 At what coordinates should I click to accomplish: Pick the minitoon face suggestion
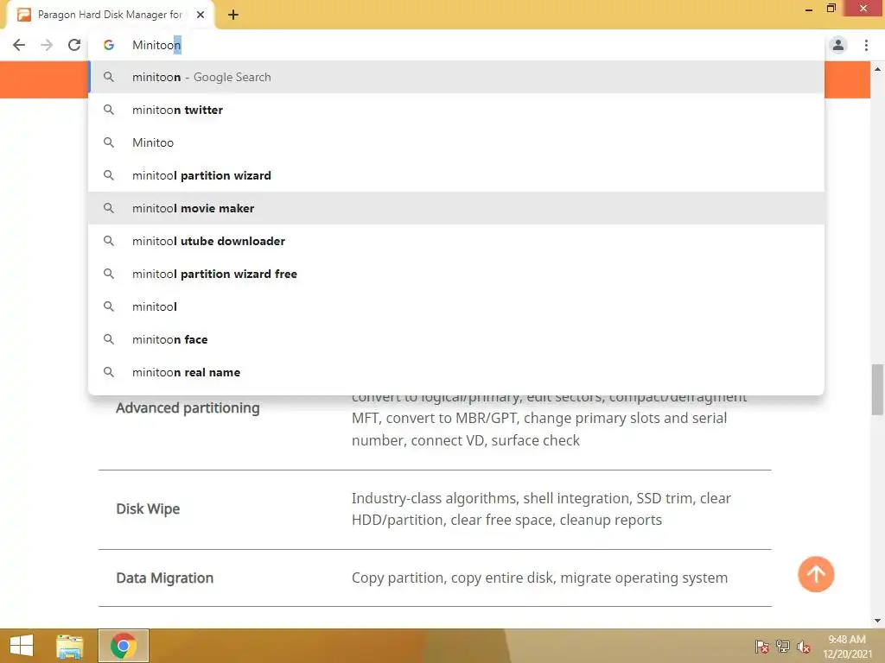pos(456,339)
